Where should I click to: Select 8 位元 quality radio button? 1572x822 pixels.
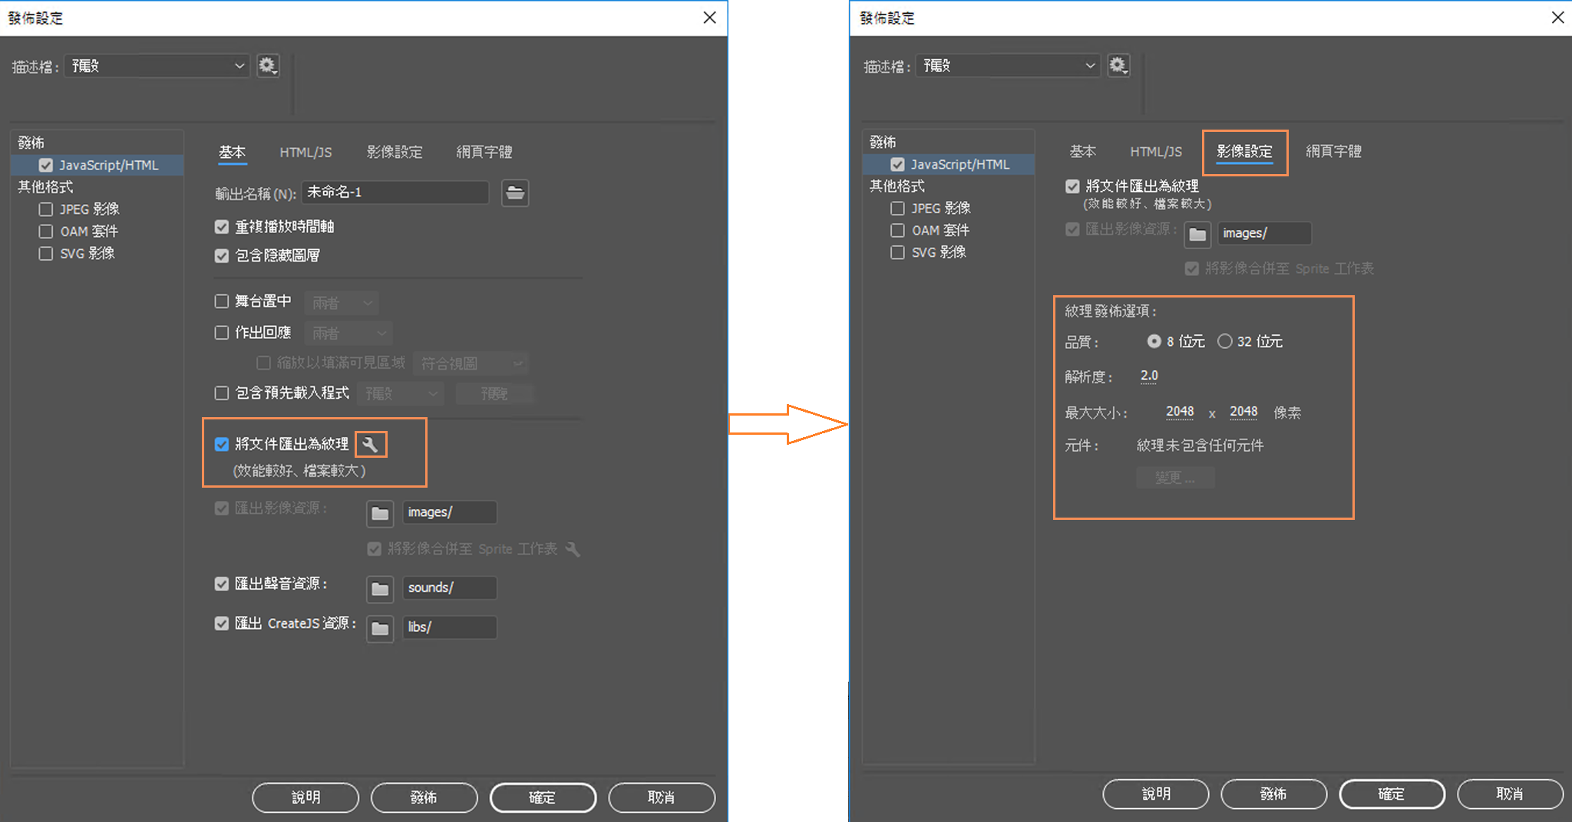[x=1154, y=341]
